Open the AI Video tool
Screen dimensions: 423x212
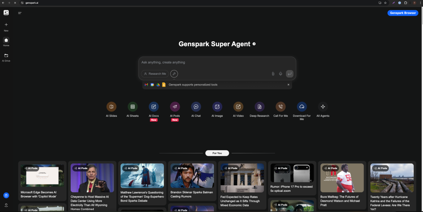[238, 107]
